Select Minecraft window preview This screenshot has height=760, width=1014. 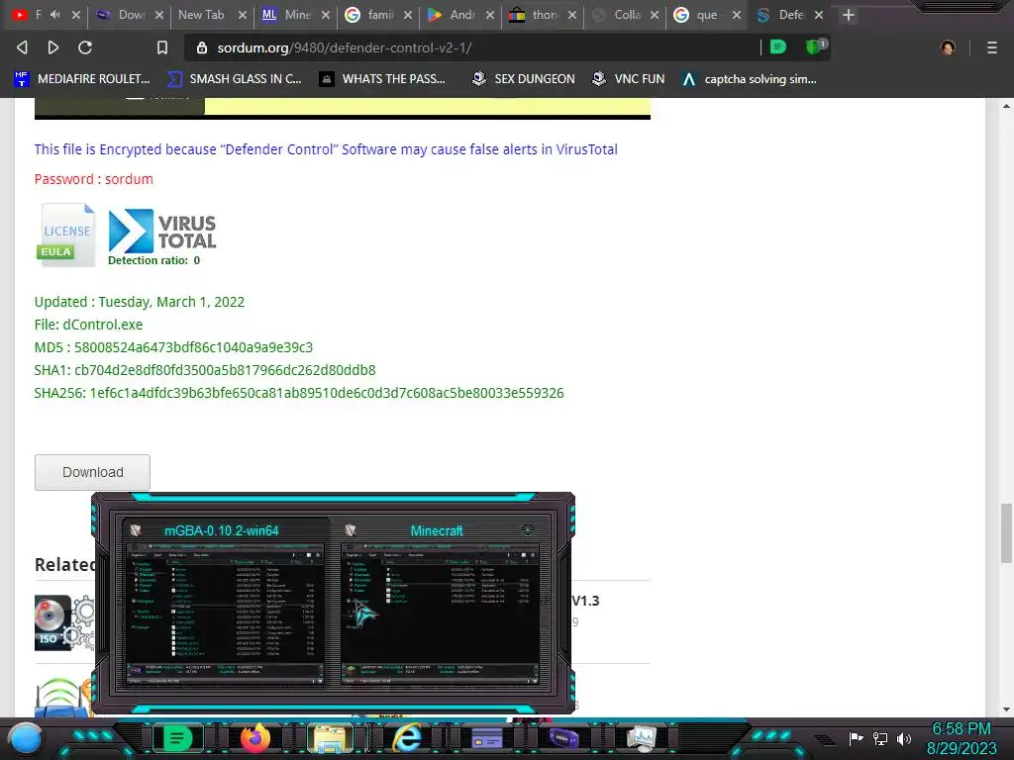441,603
